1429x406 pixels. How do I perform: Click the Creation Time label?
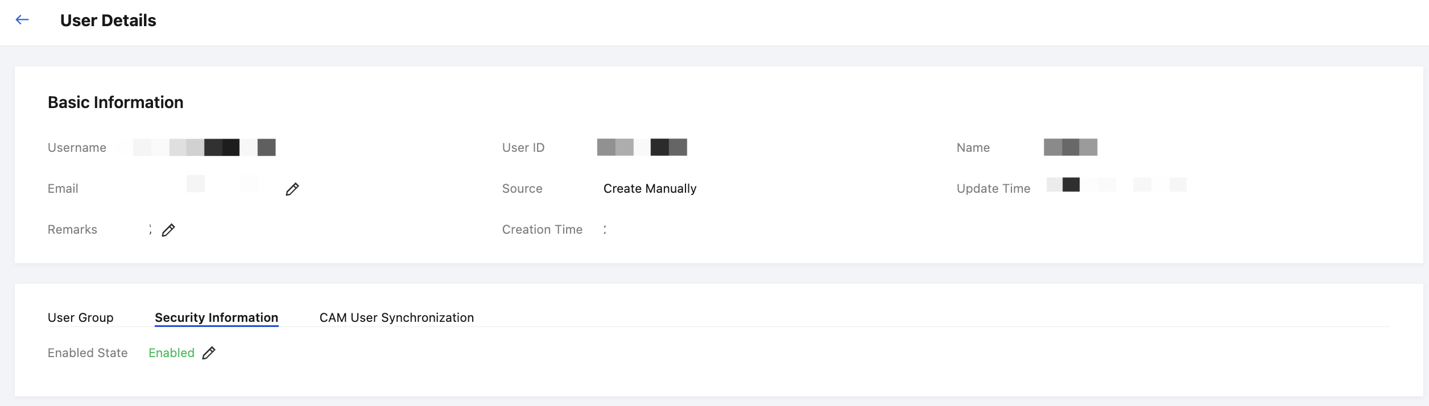tap(542, 230)
